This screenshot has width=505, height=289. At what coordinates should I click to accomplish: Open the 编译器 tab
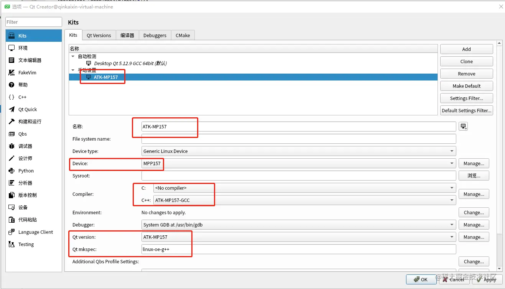127,35
